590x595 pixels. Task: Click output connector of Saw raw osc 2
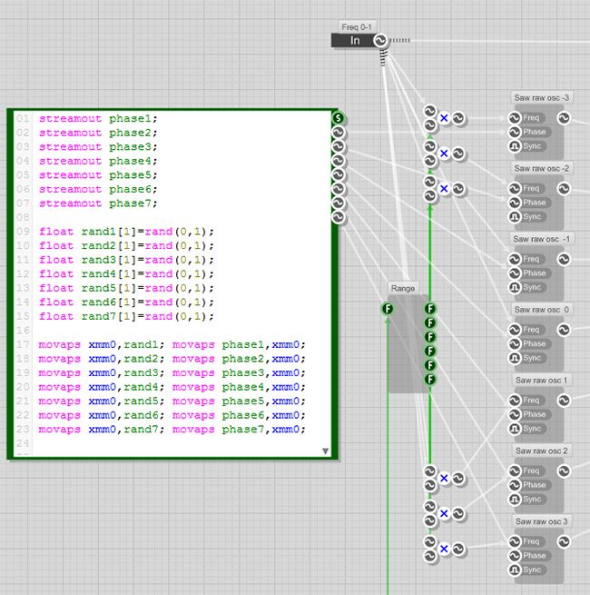coord(564,471)
